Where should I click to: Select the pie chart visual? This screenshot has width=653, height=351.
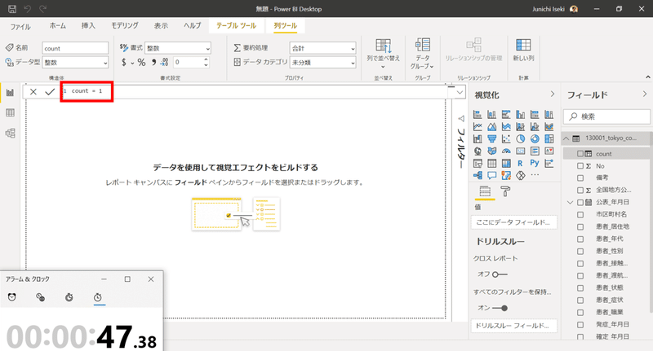tap(520, 138)
